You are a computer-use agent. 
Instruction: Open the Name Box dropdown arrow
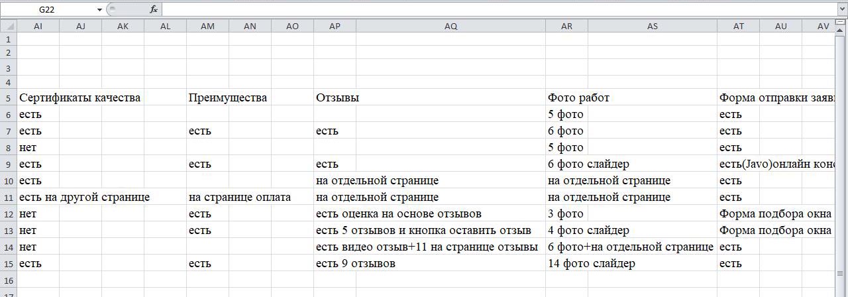point(99,10)
